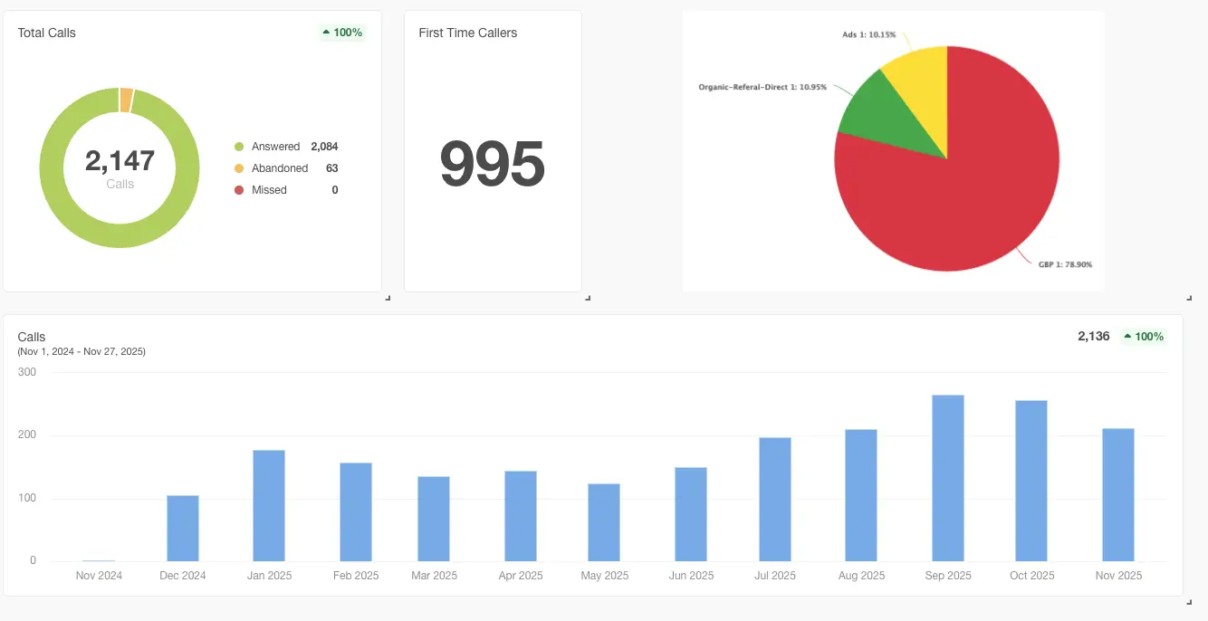Image resolution: width=1208 pixels, height=621 pixels.
Task: Select the Jan 2025 bar
Action: 269,505
